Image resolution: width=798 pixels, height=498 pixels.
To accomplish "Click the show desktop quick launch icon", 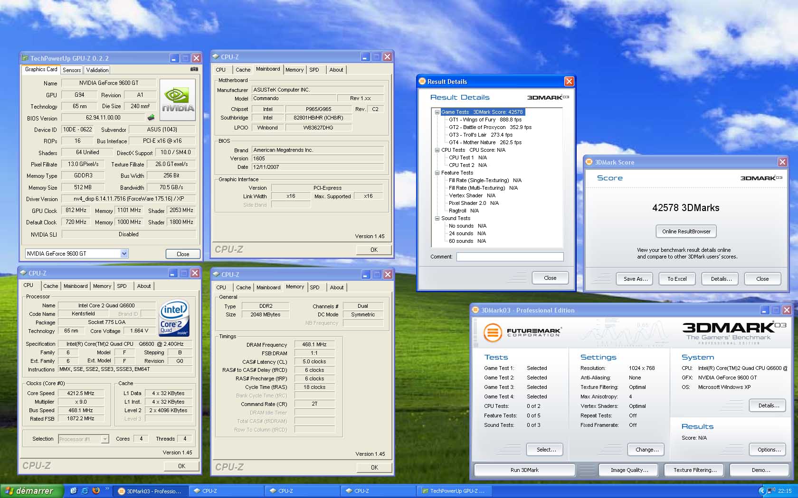I will tap(74, 491).
